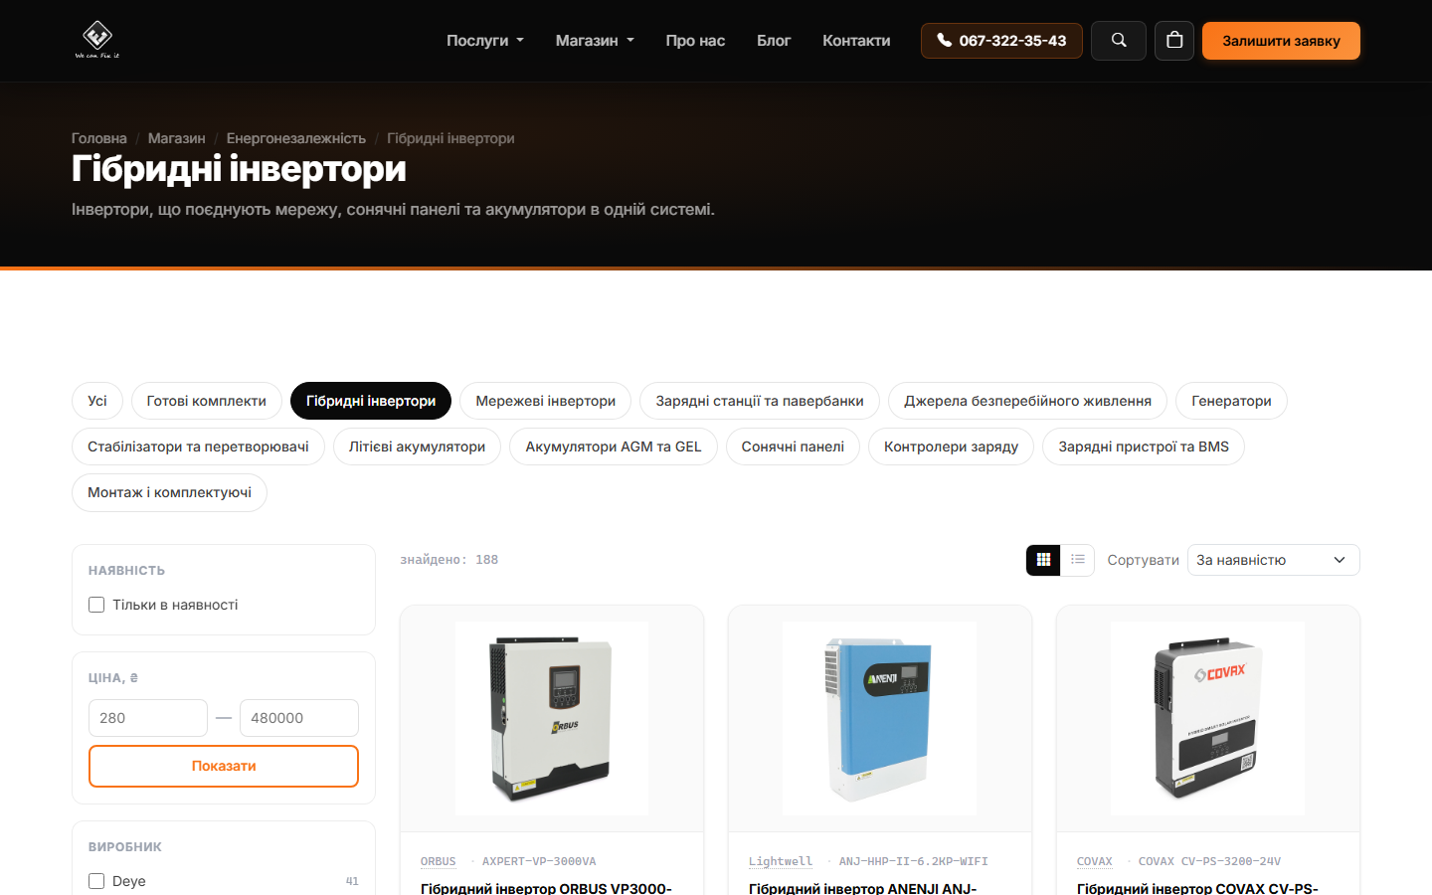Screen dimensions: 1432x895
Task: Check the Deye manufacturer filter
Action: (x=96, y=881)
